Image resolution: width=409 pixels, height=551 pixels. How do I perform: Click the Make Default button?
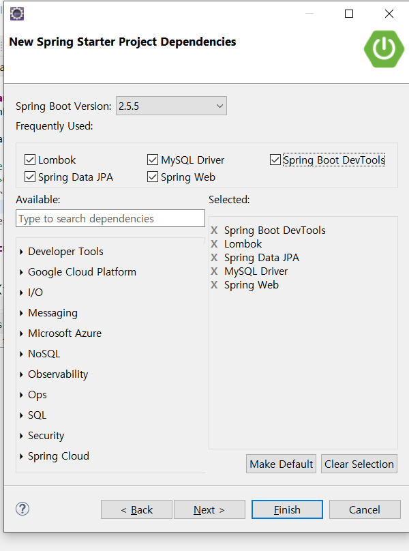click(x=281, y=464)
